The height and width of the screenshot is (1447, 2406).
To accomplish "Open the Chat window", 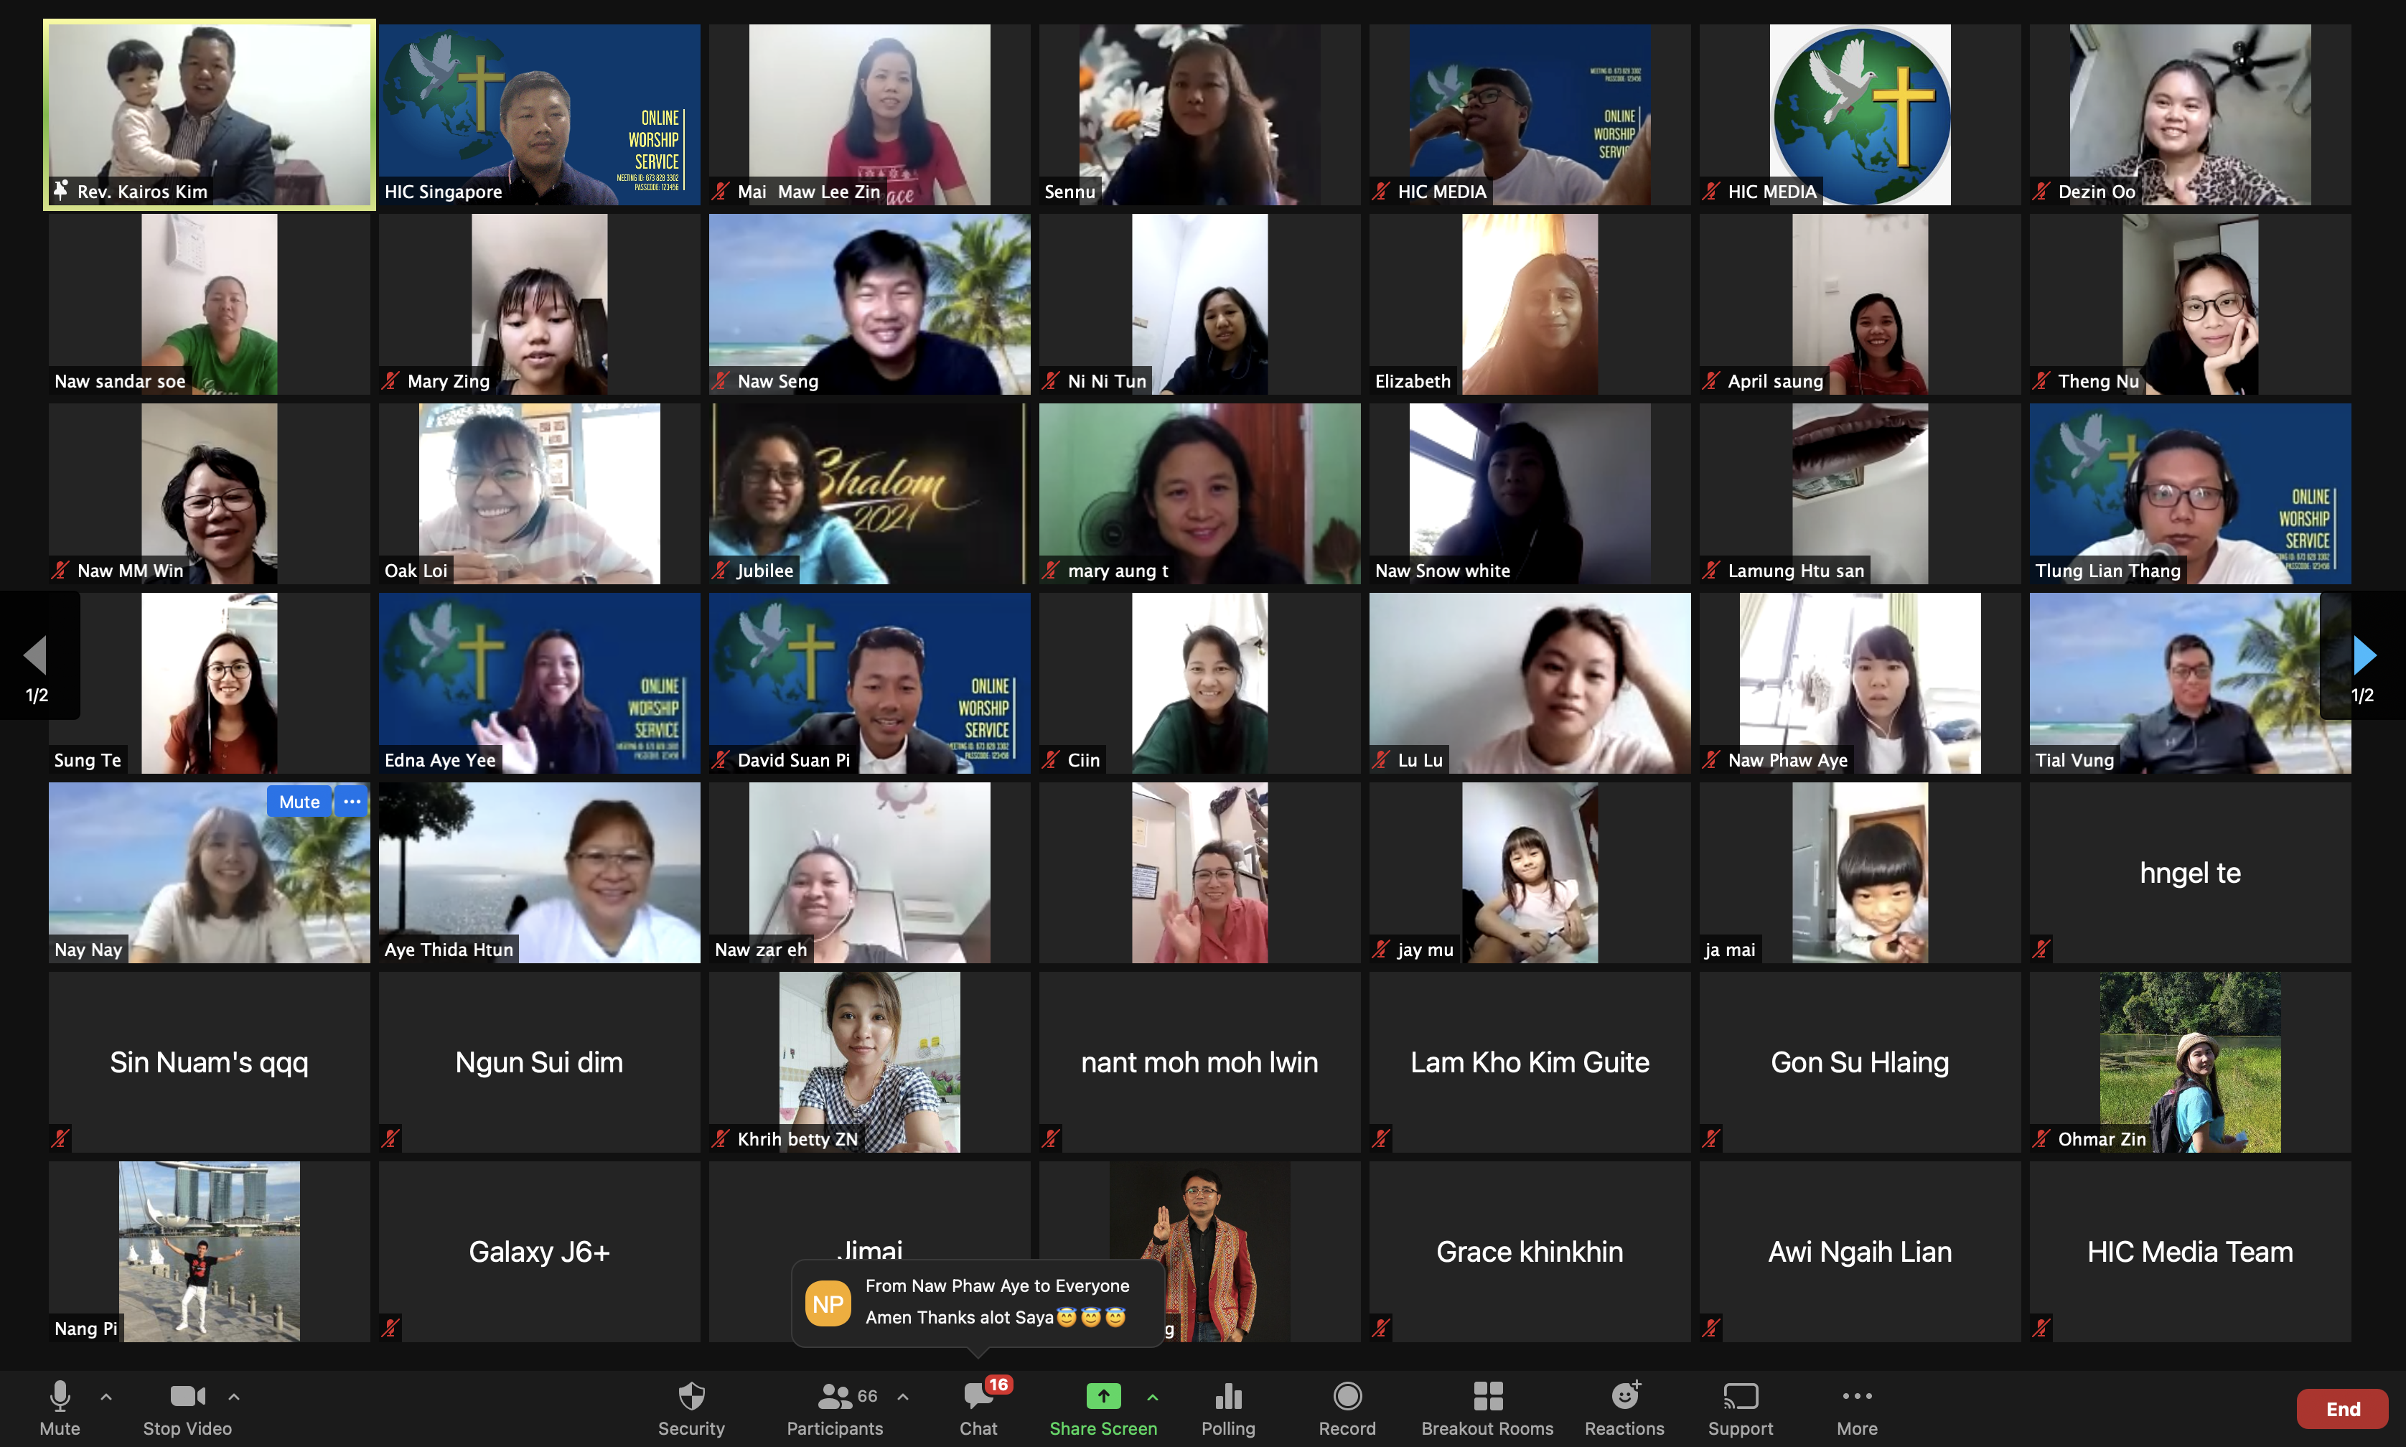I will pyautogui.click(x=978, y=1397).
